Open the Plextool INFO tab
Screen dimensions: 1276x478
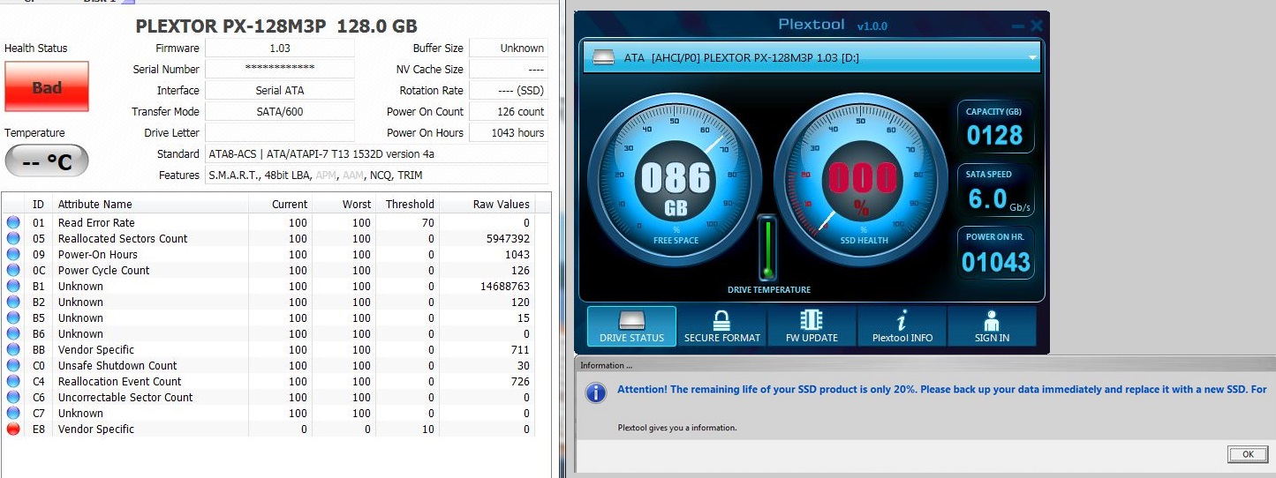point(902,326)
